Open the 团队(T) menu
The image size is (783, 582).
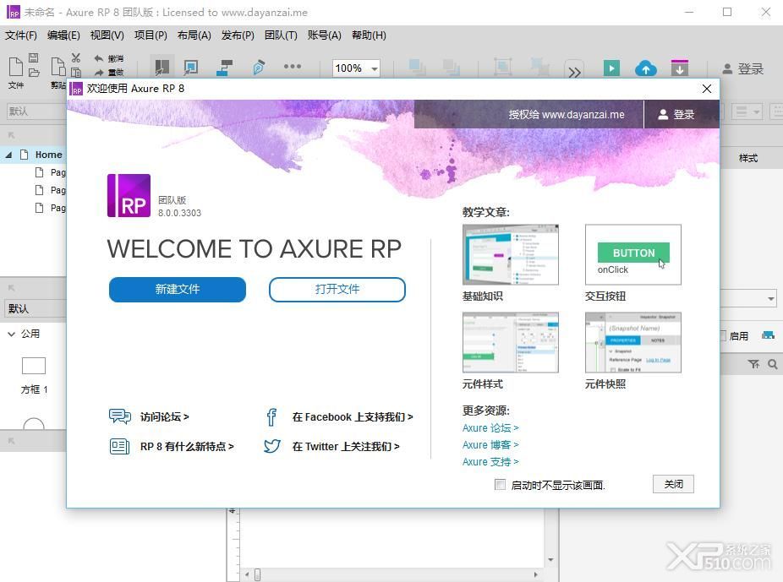[281, 35]
